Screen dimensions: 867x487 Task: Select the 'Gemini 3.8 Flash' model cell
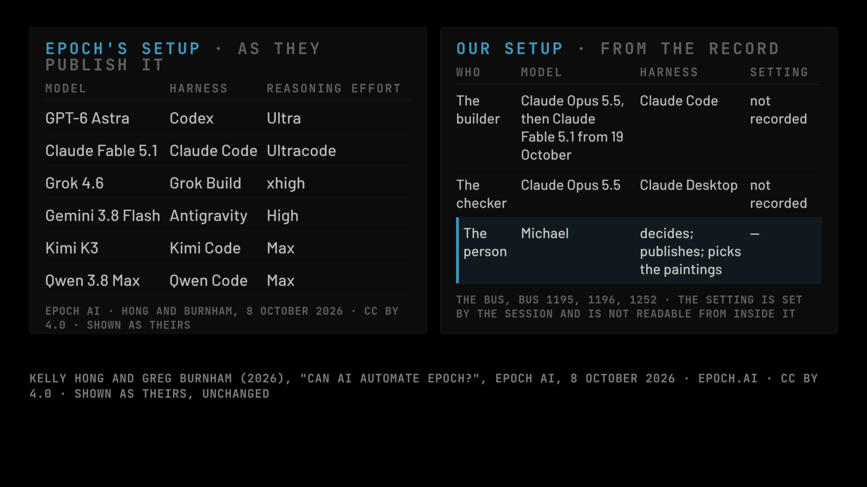[103, 216]
